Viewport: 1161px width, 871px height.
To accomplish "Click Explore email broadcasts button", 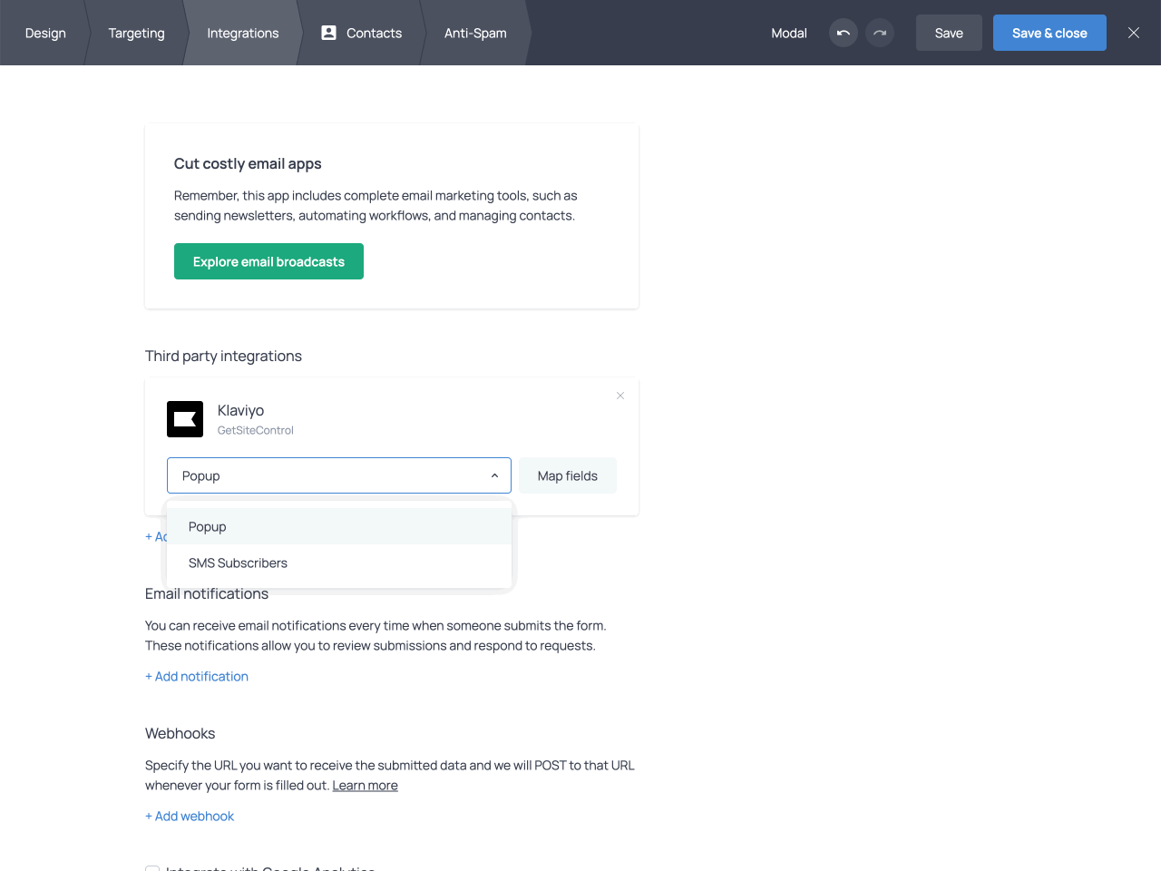I will click(268, 261).
